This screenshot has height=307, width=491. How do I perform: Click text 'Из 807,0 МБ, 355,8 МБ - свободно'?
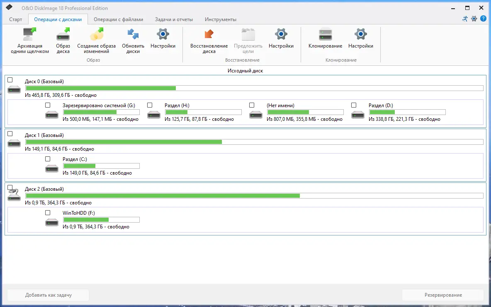coord(305,119)
